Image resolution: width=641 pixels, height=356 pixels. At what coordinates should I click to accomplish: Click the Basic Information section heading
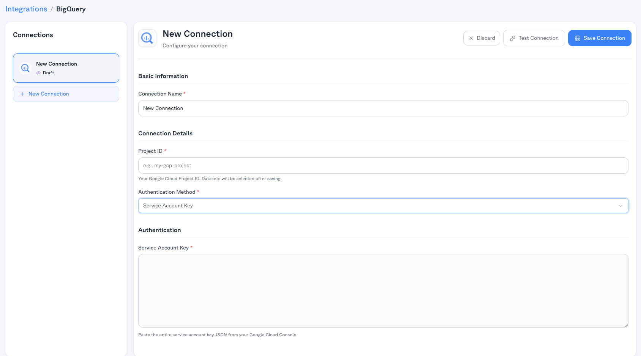pyautogui.click(x=163, y=76)
